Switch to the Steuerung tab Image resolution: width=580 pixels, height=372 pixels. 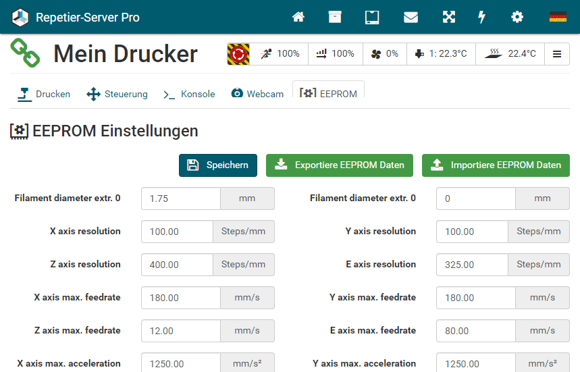point(117,94)
